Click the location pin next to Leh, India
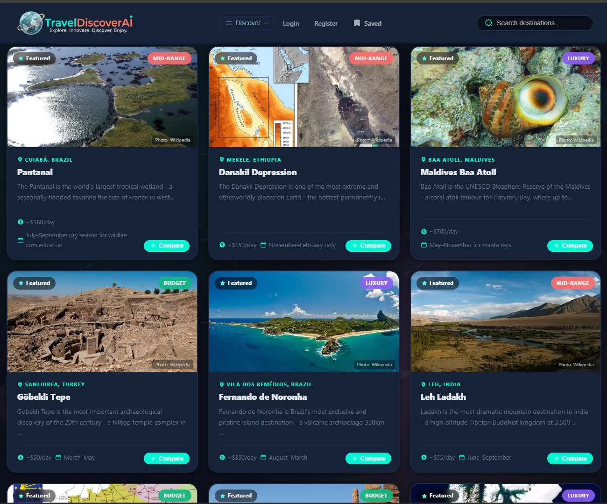 tap(423, 384)
